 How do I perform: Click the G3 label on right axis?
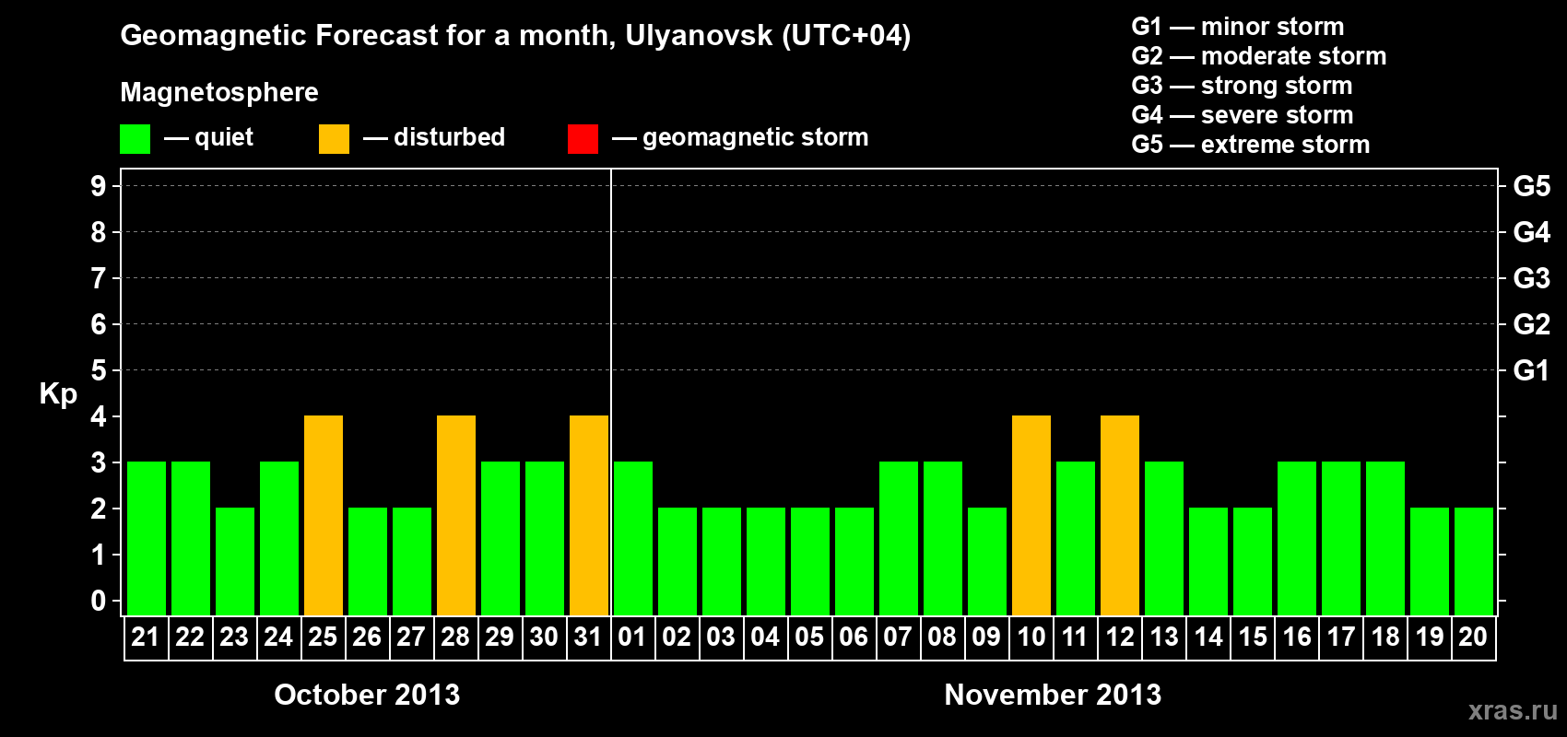[x=1531, y=278]
